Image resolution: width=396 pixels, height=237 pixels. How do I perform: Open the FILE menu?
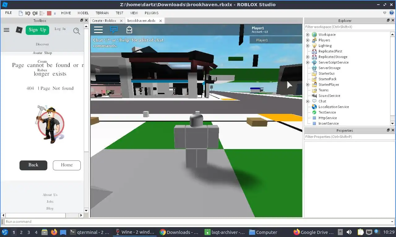[x=9, y=13]
